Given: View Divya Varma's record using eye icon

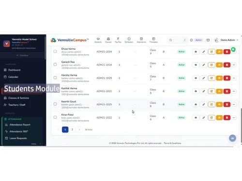Looking at the screenshot, I should tap(196, 52).
